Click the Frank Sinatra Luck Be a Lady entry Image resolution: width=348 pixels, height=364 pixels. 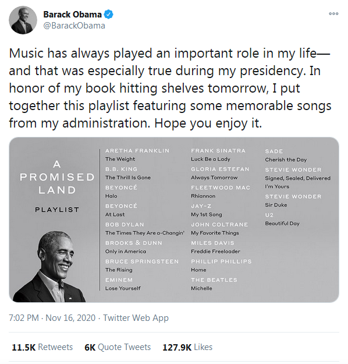218,155
